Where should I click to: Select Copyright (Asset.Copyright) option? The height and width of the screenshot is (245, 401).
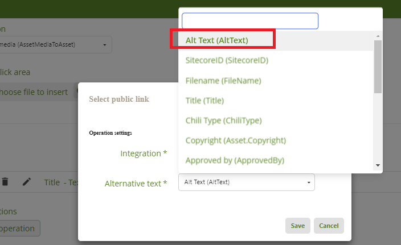pyautogui.click(x=235, y=140)
